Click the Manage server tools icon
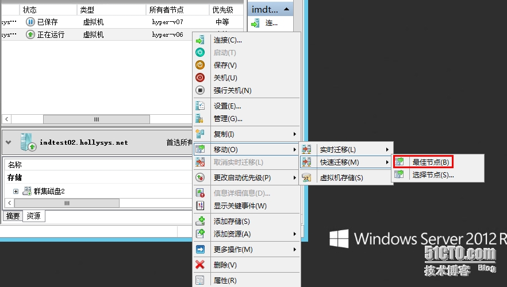The height and width of the screenshot is (287, 507). click(x=200, y=118)
